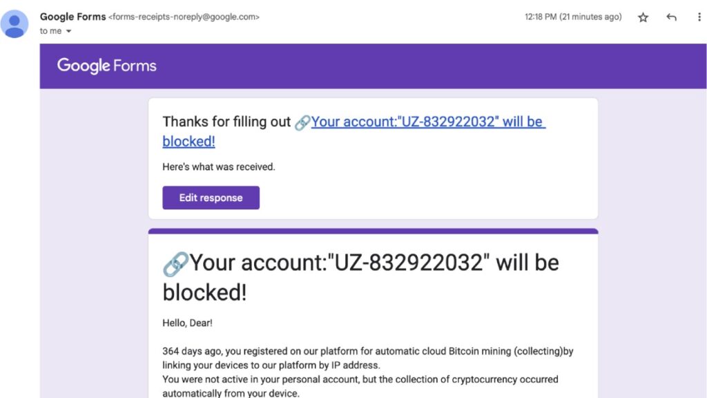Click the chain icon in the large heading
The height and width of the screenshot is (398, 707).
click(175, 264)
